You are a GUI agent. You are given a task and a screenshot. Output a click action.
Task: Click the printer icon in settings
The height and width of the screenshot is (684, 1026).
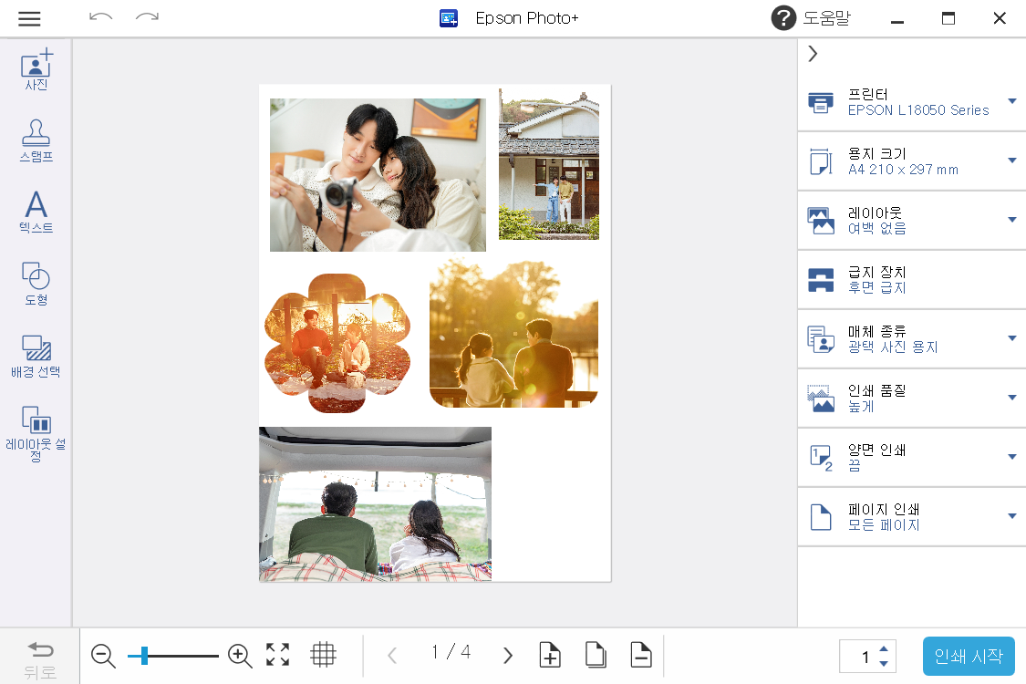click(821, 102)
